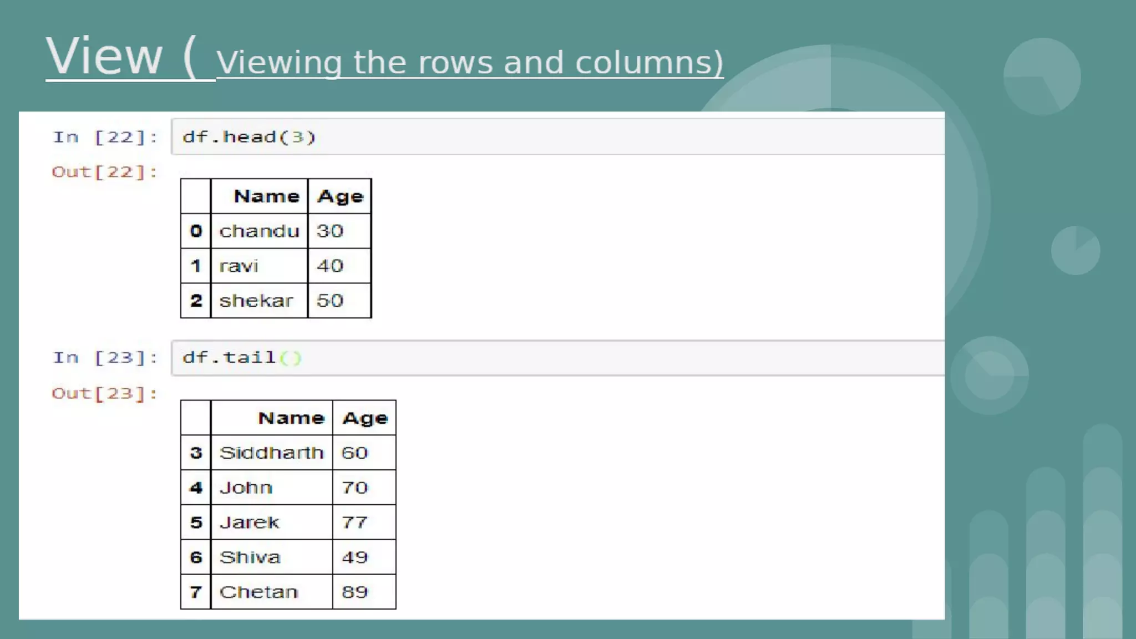Select the chandu cell
The image size is (1136, 639).
click(x=259, y=231)
